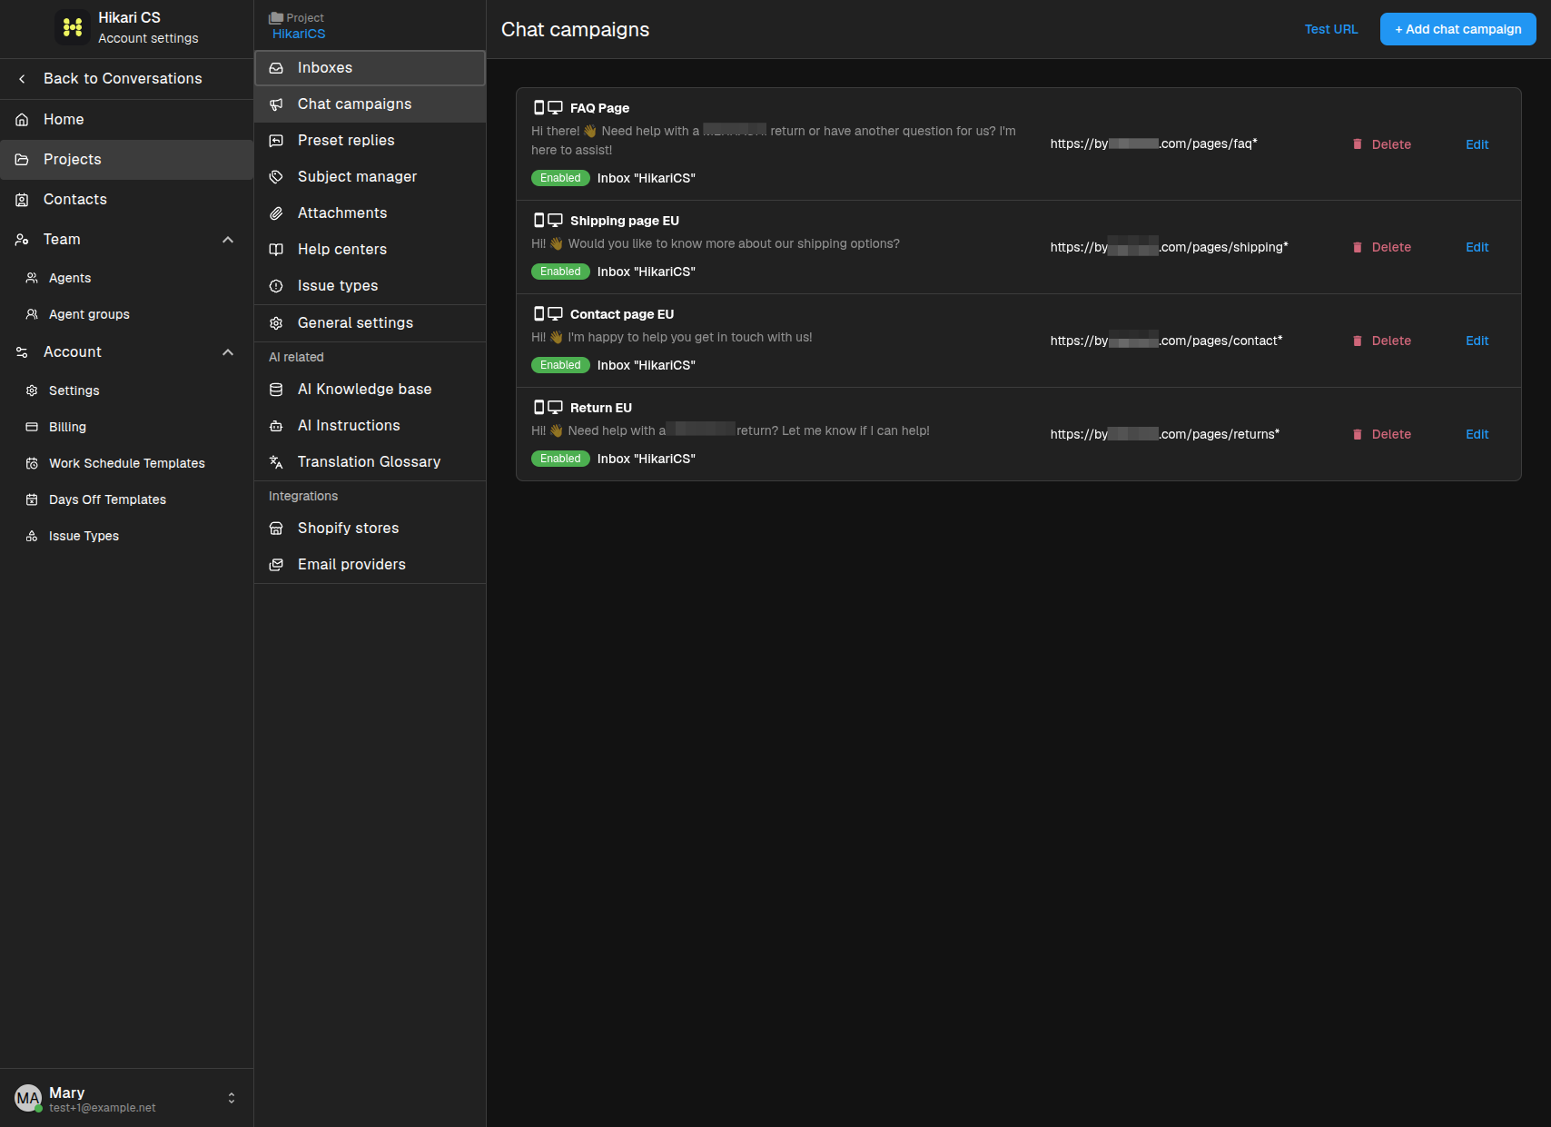Go to Subject manager

(370, 177)
